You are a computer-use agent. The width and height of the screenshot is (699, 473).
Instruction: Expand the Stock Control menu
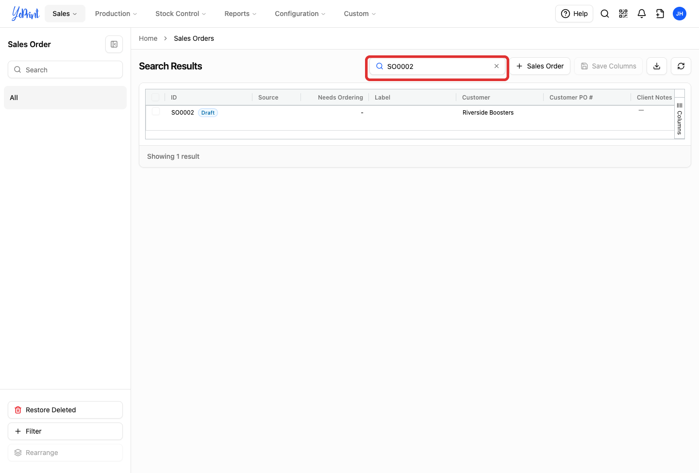click(x=181, y=14)
